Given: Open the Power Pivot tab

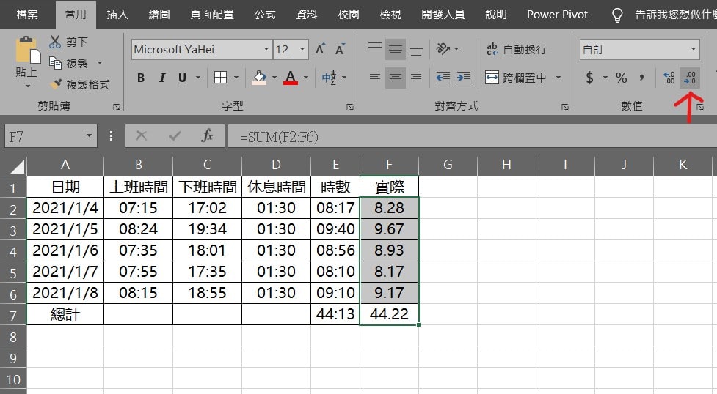Looking at the screenshot, I should pyautogui.click(x=557, y=14).
